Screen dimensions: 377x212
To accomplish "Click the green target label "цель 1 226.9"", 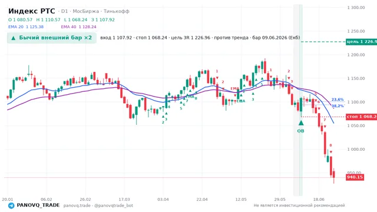I will pyautogui.click(x=362, y=42).
